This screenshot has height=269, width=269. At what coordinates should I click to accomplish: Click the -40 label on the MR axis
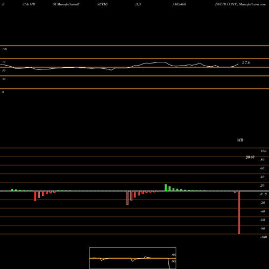[263, 211]
